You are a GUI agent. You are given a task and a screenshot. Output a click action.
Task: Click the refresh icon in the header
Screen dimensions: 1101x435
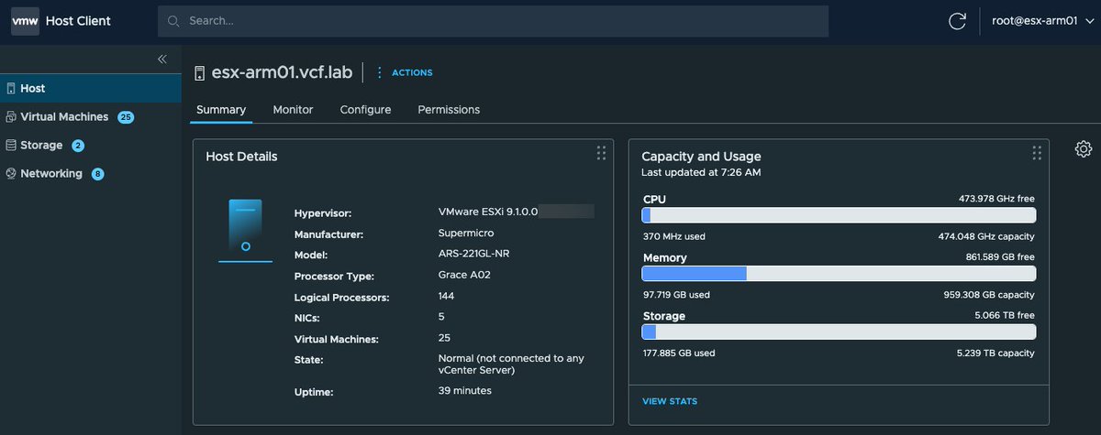coord(957,21)
